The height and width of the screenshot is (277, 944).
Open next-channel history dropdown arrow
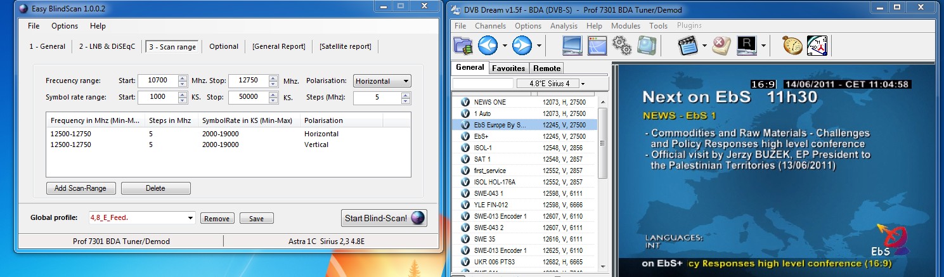(x=539, y=46)
